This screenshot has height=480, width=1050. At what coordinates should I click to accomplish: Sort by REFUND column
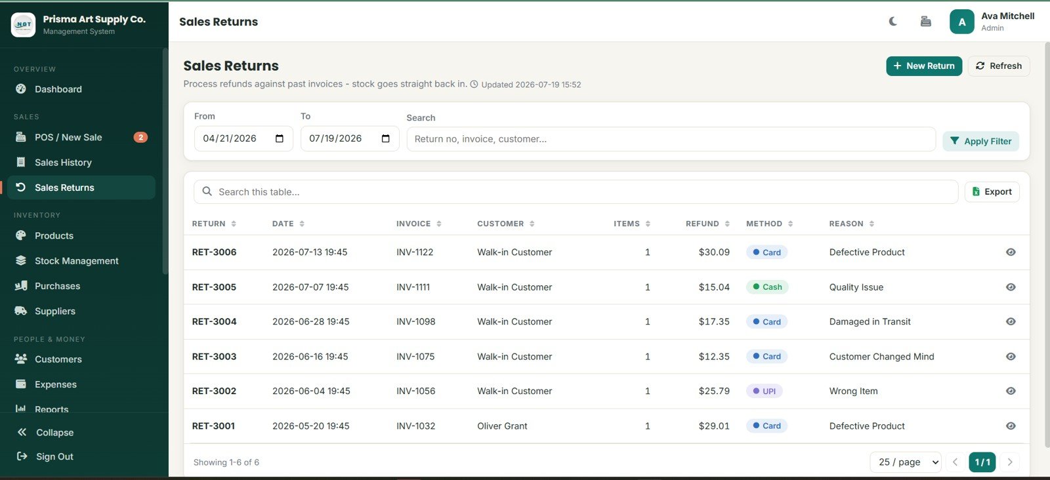click(x=707, y=224)
